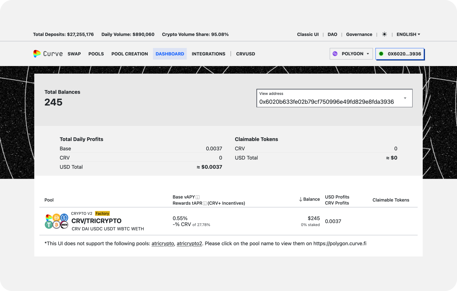Click the WBTC token icon in pool row
The image size is (457, 291).
pyautogui.click(x=56, y=225)
